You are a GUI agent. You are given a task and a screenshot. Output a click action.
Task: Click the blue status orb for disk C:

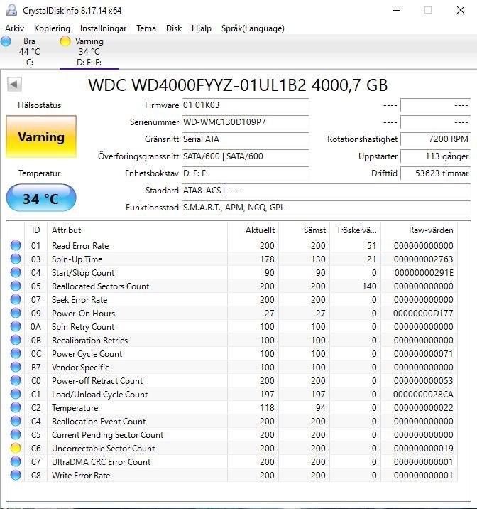pyautogui.click(x=6, y=41)
